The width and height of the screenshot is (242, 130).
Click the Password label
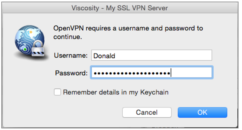click(71, 73)
